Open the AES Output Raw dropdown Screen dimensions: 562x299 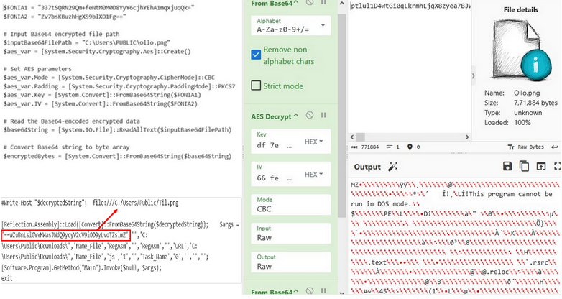point(290,262)
